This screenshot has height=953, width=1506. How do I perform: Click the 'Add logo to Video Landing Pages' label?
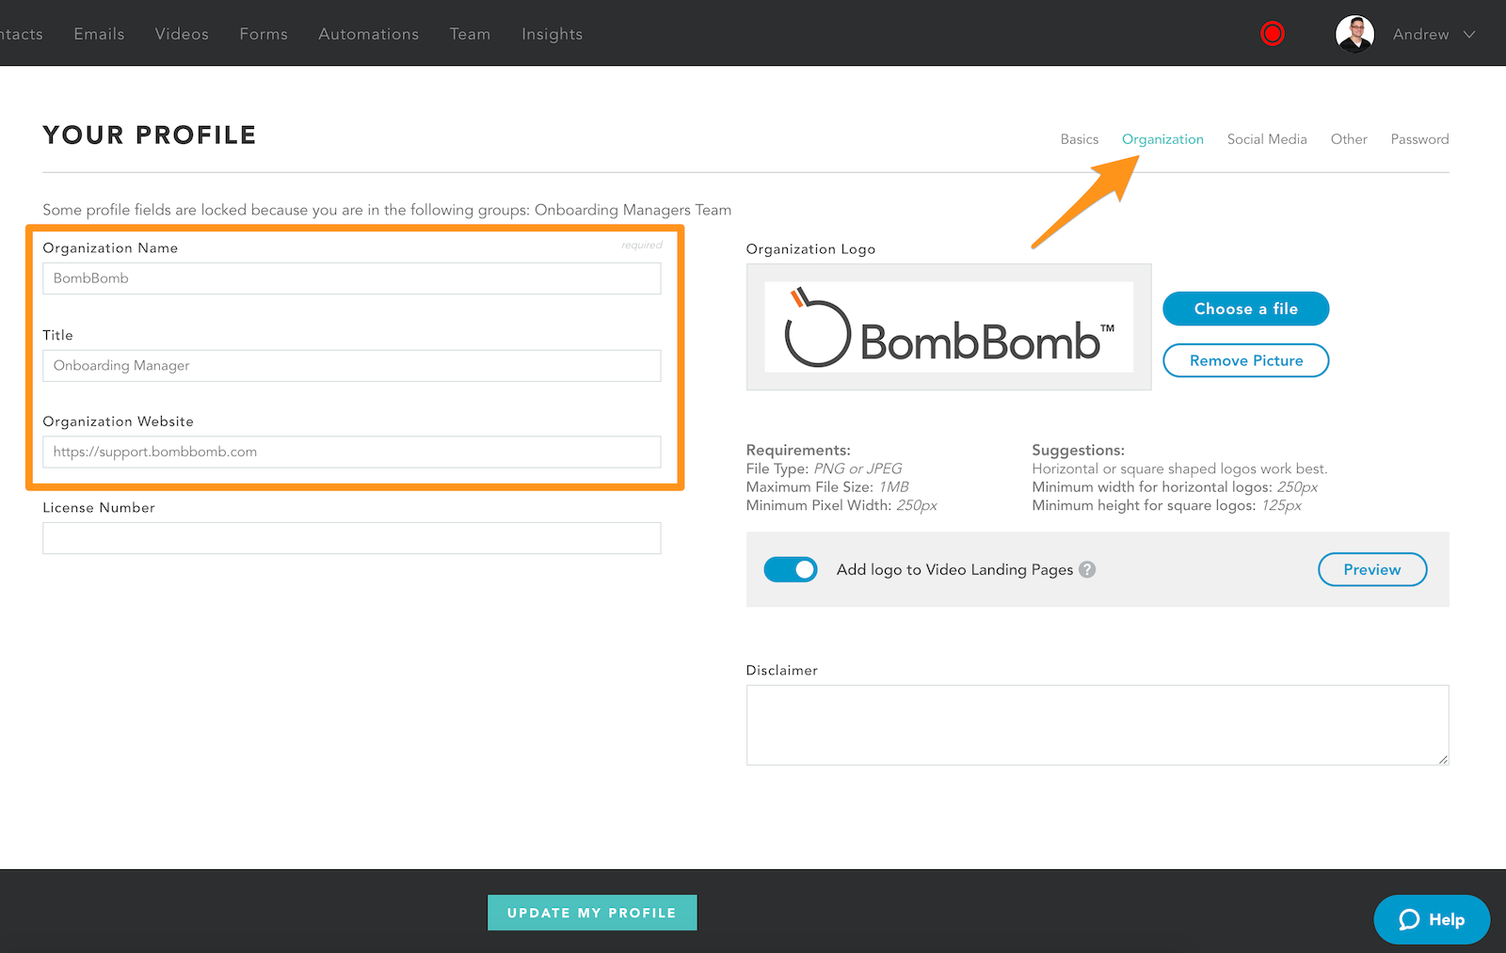pyautogui.click(x=954, y=570)
